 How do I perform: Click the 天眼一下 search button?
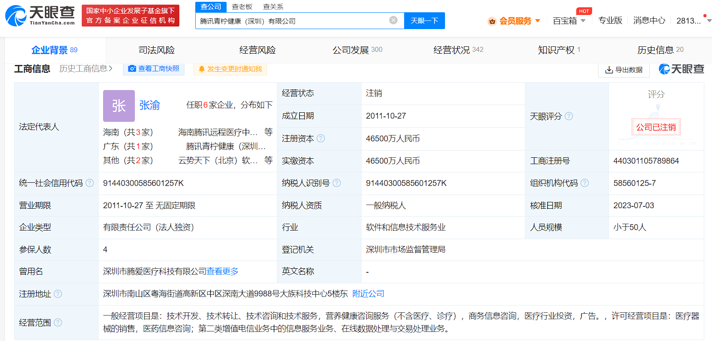pos(425,20)
